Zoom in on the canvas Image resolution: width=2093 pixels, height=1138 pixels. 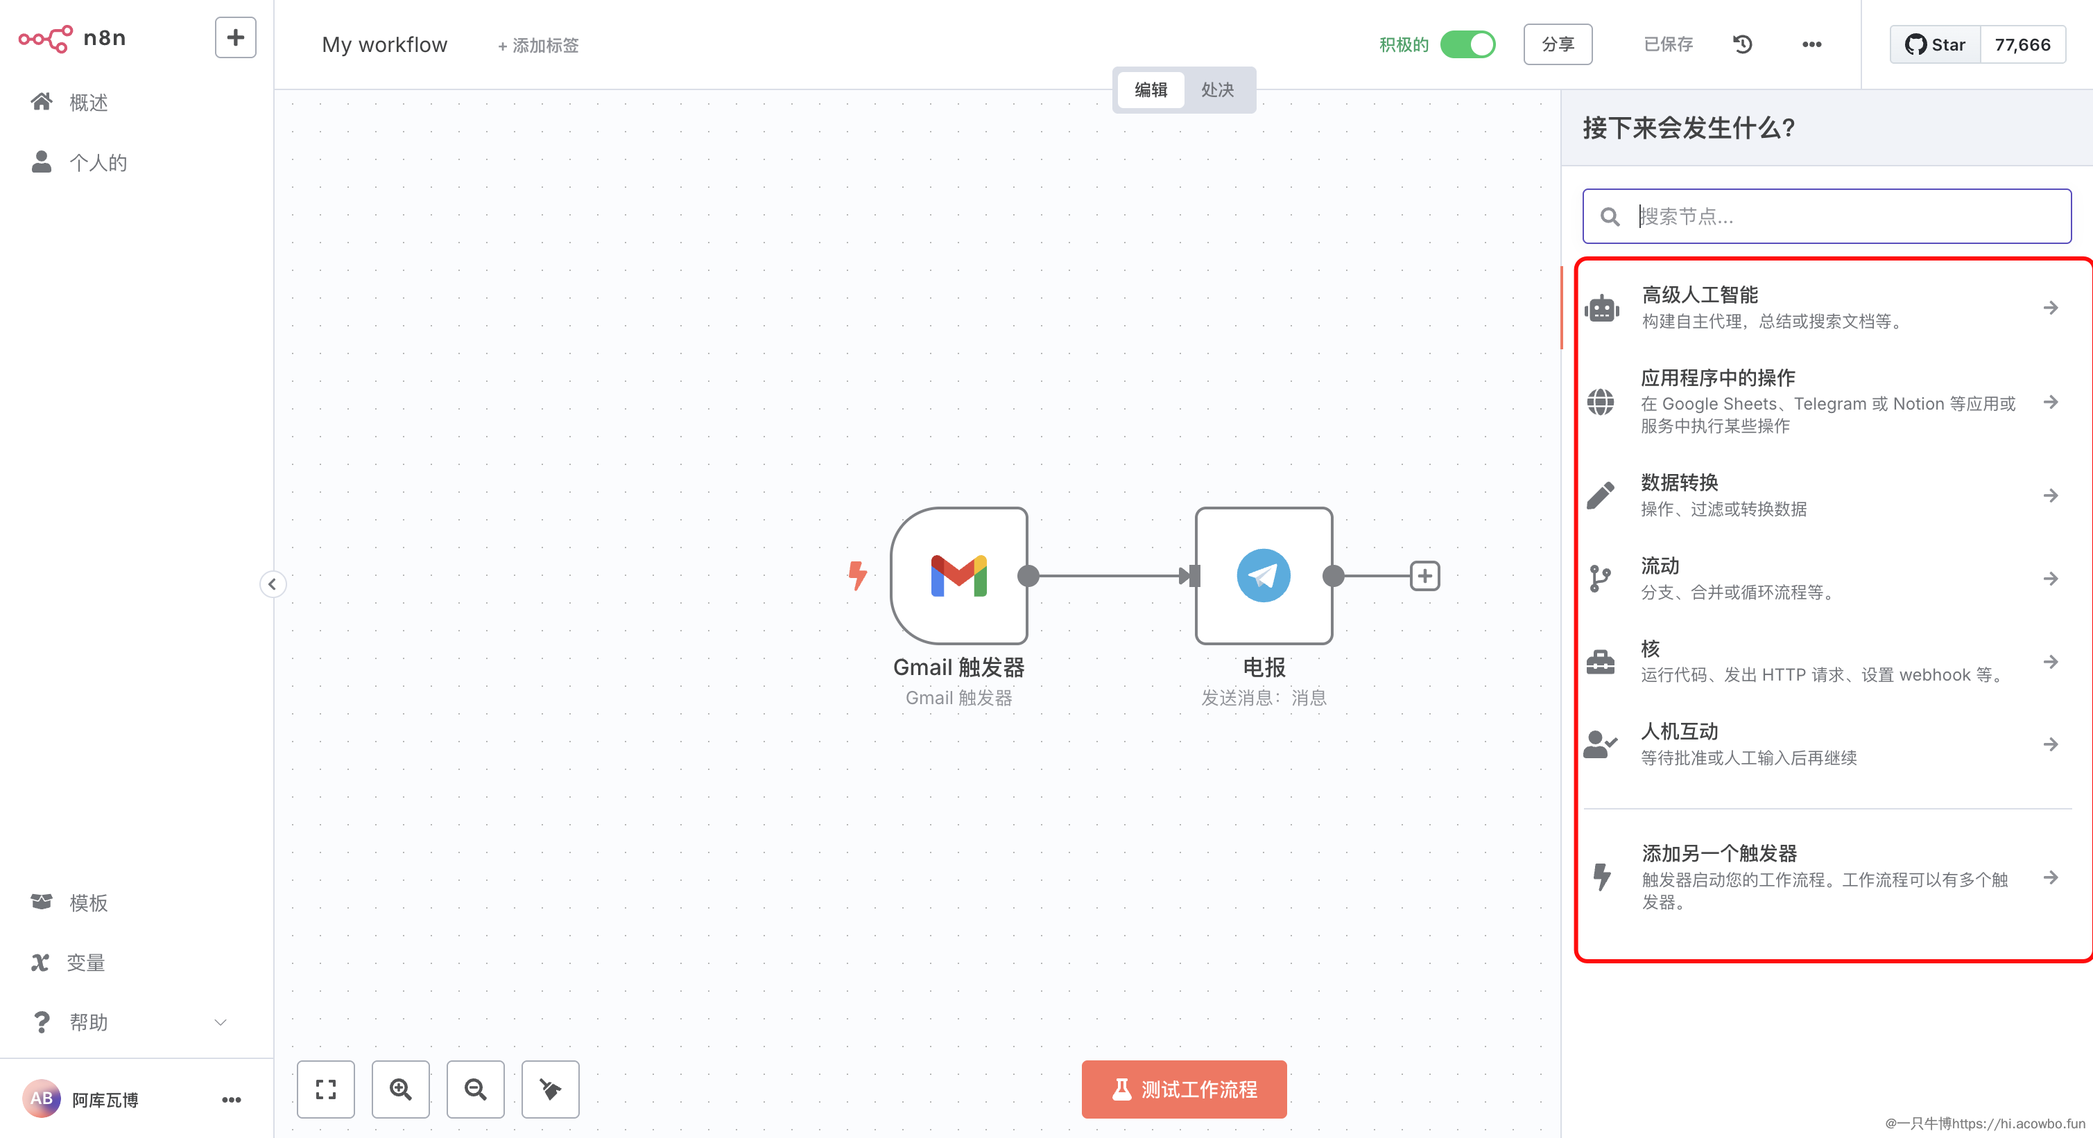(401, 1089)
